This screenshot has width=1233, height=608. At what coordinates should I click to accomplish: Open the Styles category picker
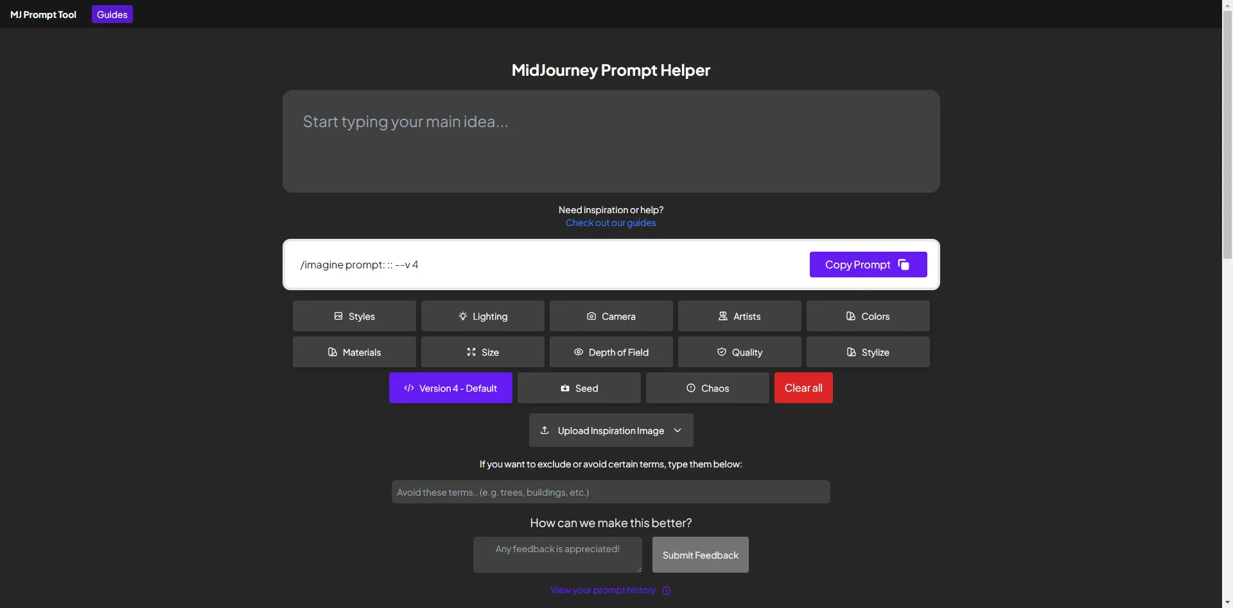tap(354, 316)
